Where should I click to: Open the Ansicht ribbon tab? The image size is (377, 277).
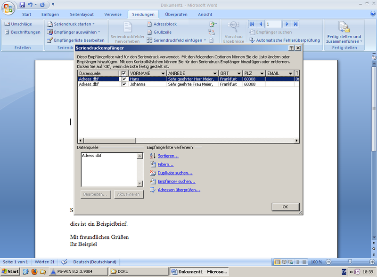(x=205, y=15)
